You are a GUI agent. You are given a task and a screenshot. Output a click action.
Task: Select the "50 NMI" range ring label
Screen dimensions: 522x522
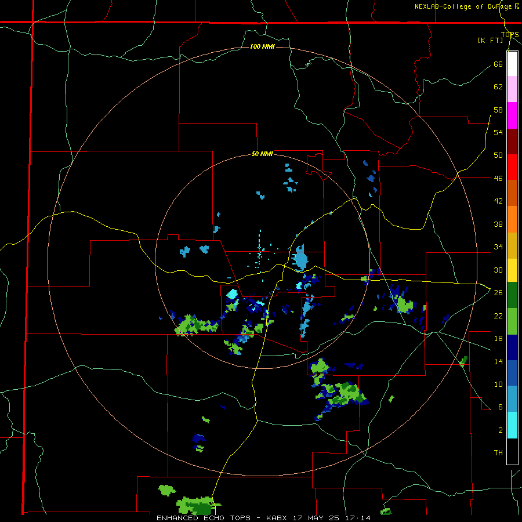(262, 154)
